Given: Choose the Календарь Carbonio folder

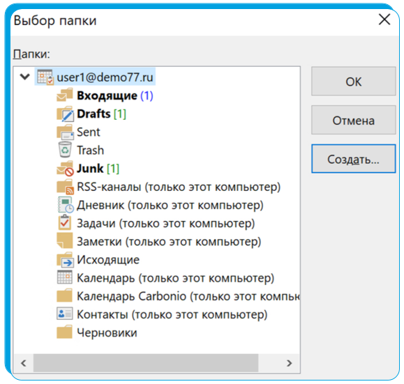Looking at the screenshot, I should (x=179, y=296).
